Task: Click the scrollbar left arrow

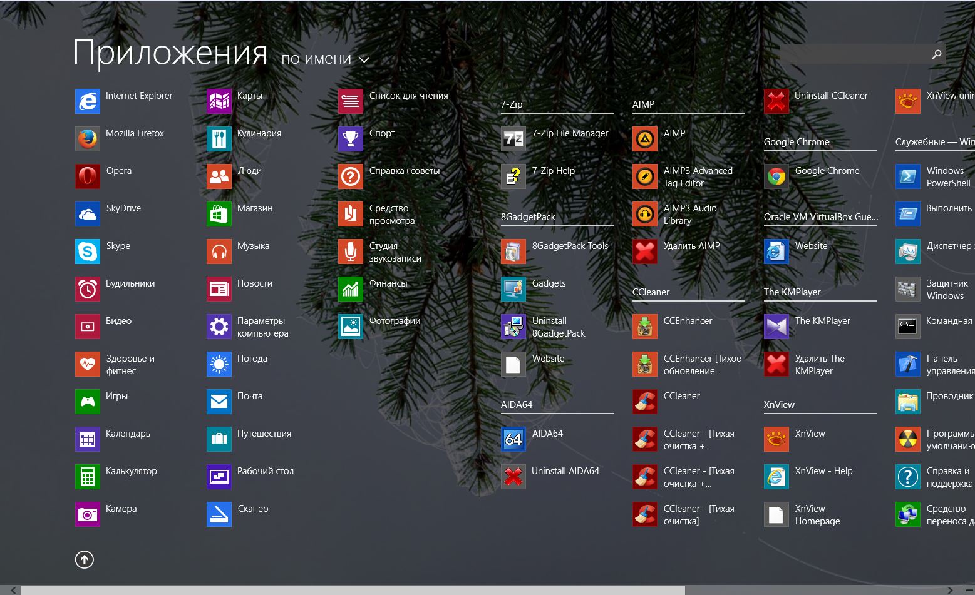Action: [x=13, y=590]
